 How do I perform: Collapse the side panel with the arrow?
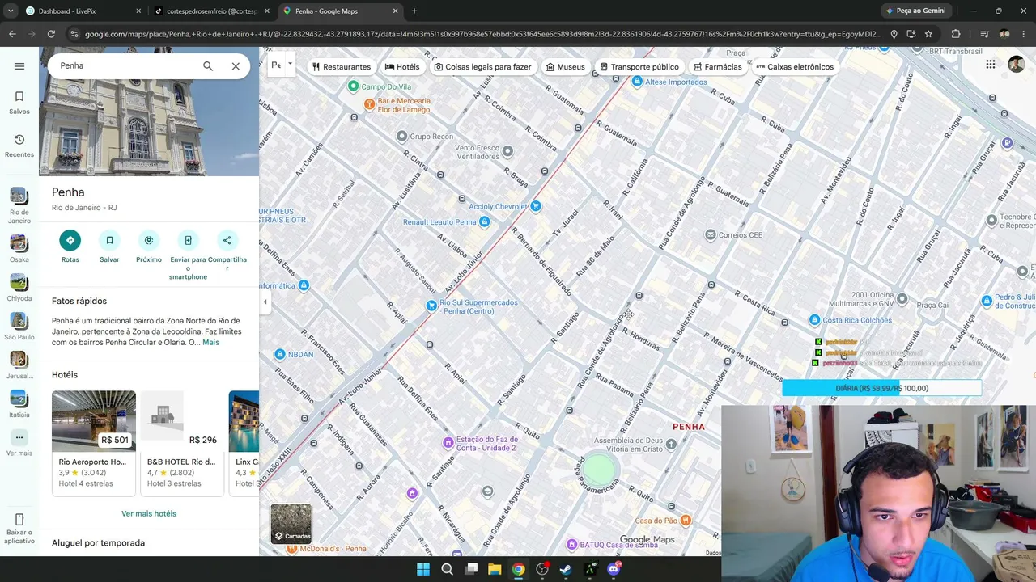[265, 302]
